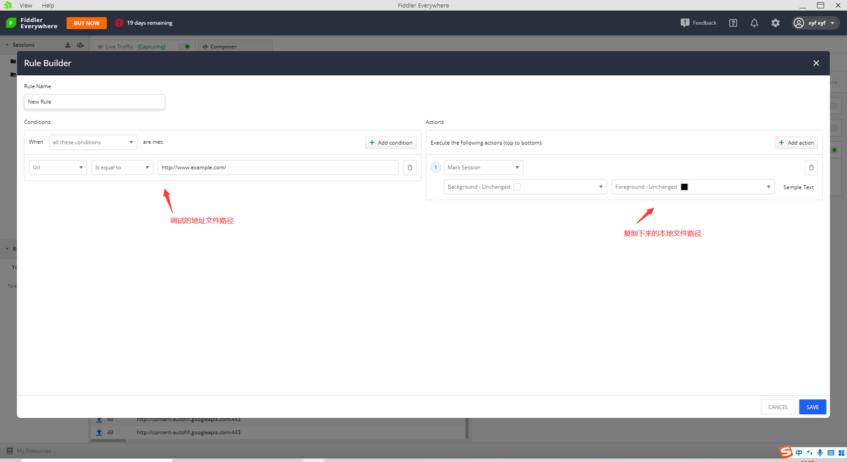
Task: Click the Rule Name input field
Action: [94, 102]
